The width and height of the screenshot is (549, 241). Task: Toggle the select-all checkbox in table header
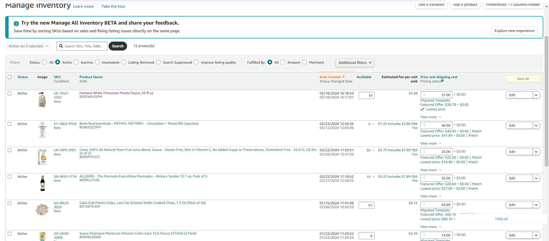click(10, 77)
